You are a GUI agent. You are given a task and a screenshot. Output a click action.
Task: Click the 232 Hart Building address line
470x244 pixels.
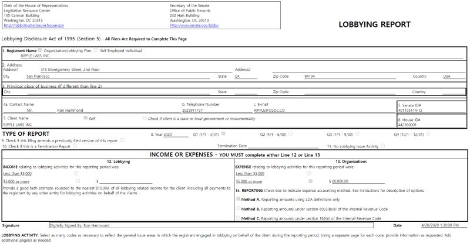184,16
